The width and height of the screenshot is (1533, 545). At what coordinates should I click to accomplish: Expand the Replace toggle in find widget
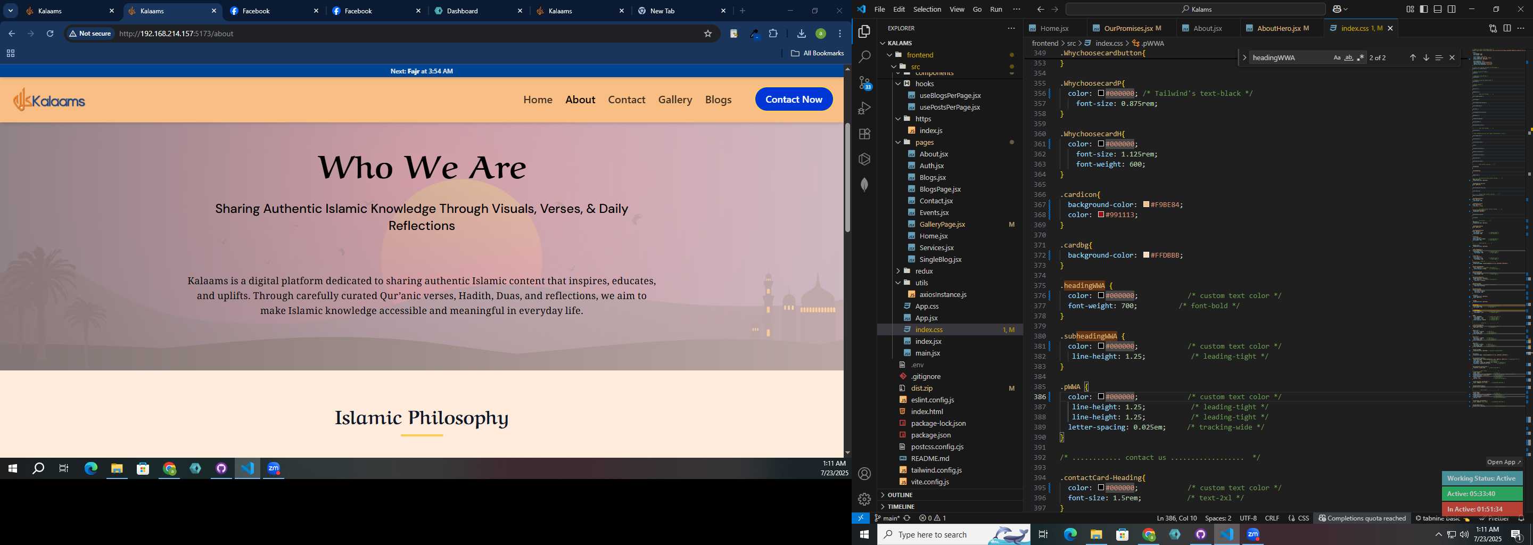[1244, 57]
